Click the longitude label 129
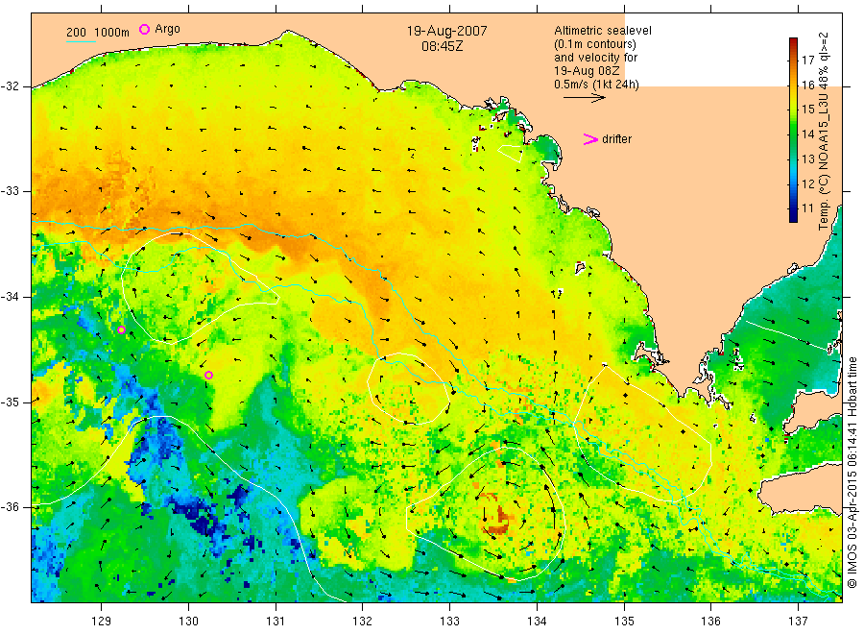The image size is (864, 634). coord(102,622)
